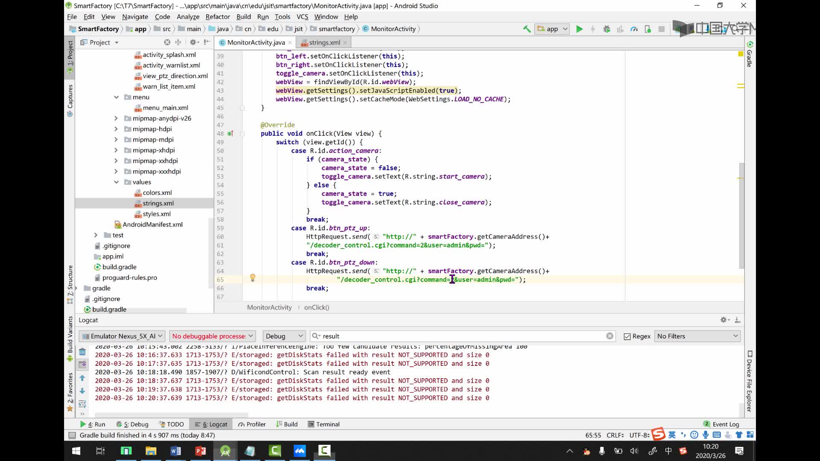Screen dimensions: 820x461
Task: Open the No debuggable processes dropdown
Action: (212, 336)
